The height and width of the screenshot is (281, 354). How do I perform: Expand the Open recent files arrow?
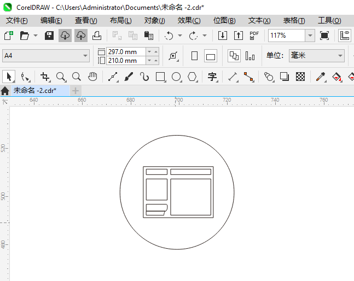pyautogui.click(x=36, y=36)
